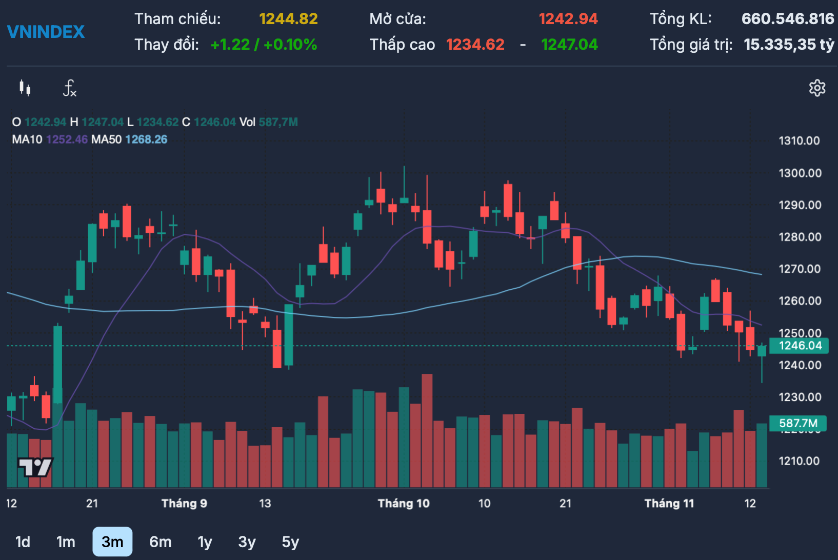The height and width of the screenshot is (560, 838).
Task: Click the 1300.00 price axis label
Action: click(800, 173)
